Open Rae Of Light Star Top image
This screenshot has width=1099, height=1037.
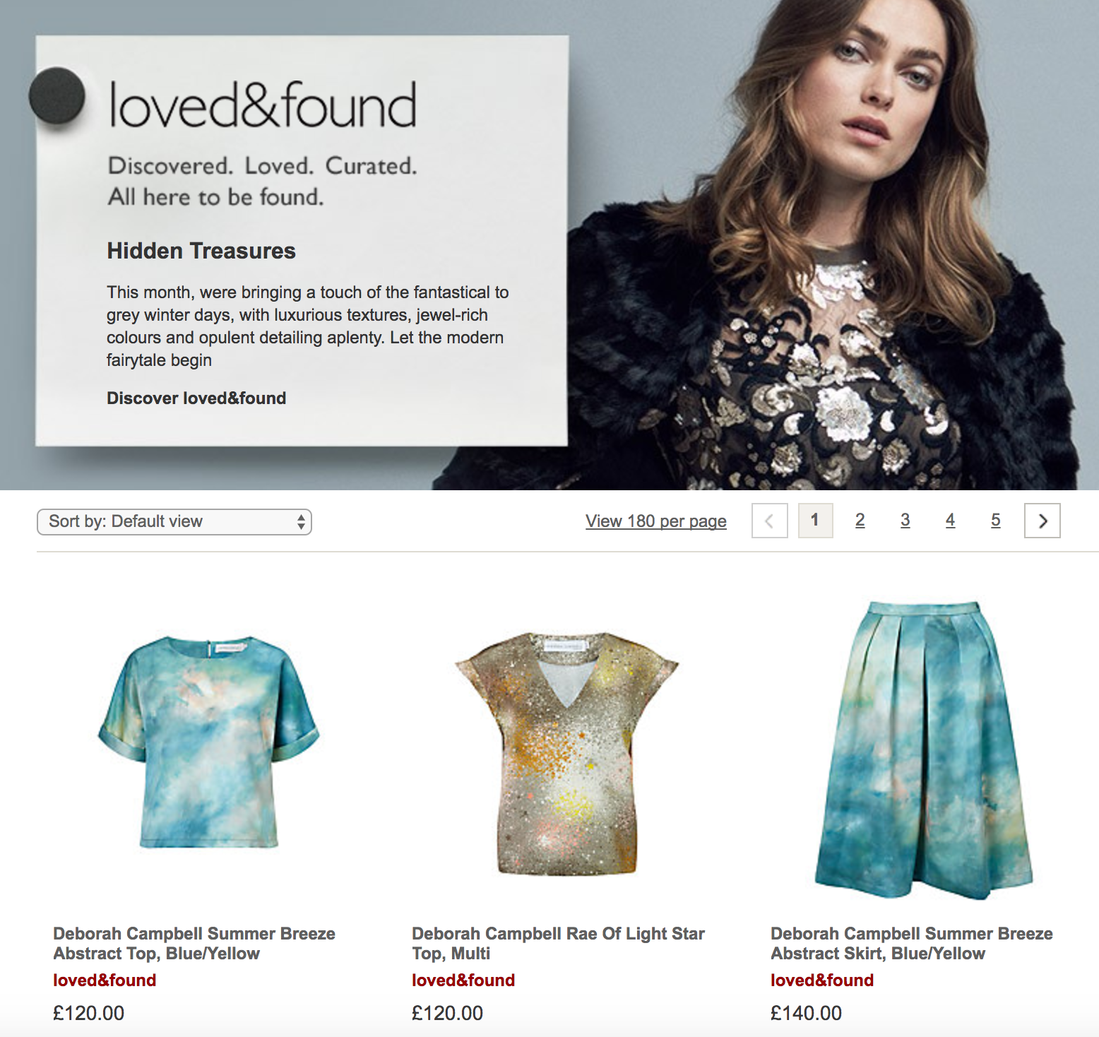566,753
